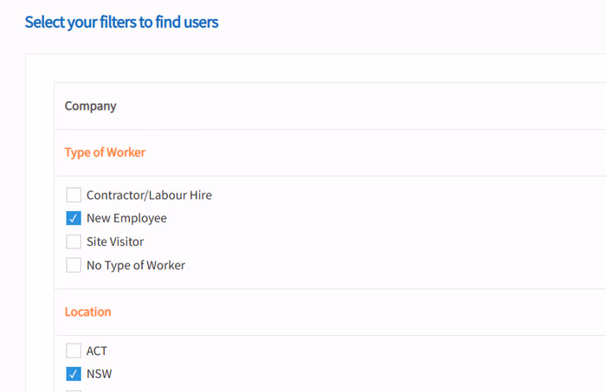Select the ACT location checkbox
The height and width of the screenshot is (392, 606).
point(74,350)
